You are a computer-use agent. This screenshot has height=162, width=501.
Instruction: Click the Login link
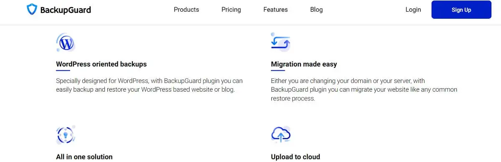(413, 10)
